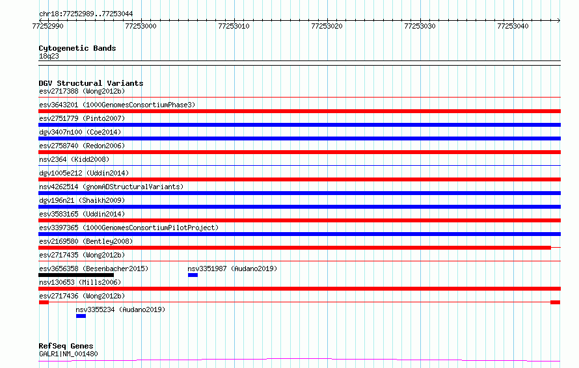Open variant dgv1005e212 (Uddin2014) label
Screen dimensions: 579x368
84,173
